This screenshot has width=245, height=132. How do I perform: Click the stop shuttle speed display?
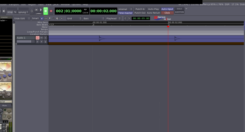click(x=10, y=12)
